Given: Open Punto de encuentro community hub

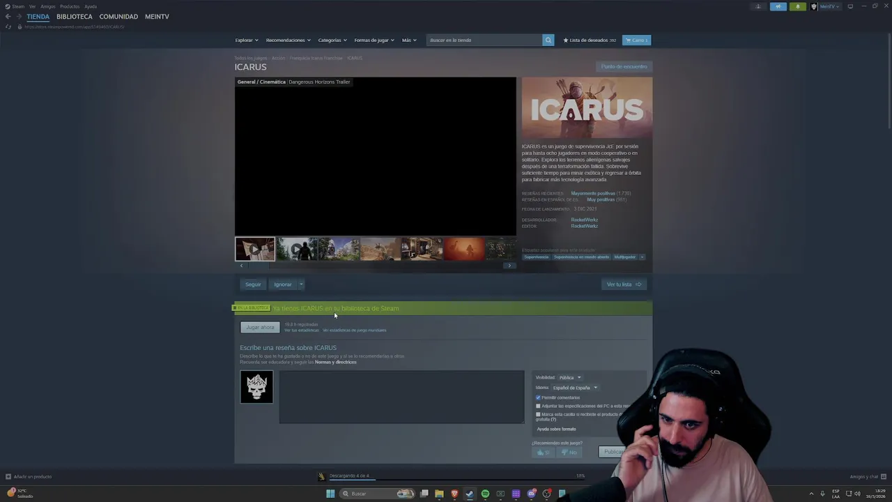Looking at the screenshot, I should pyautogui.click(x=624, y=66).
